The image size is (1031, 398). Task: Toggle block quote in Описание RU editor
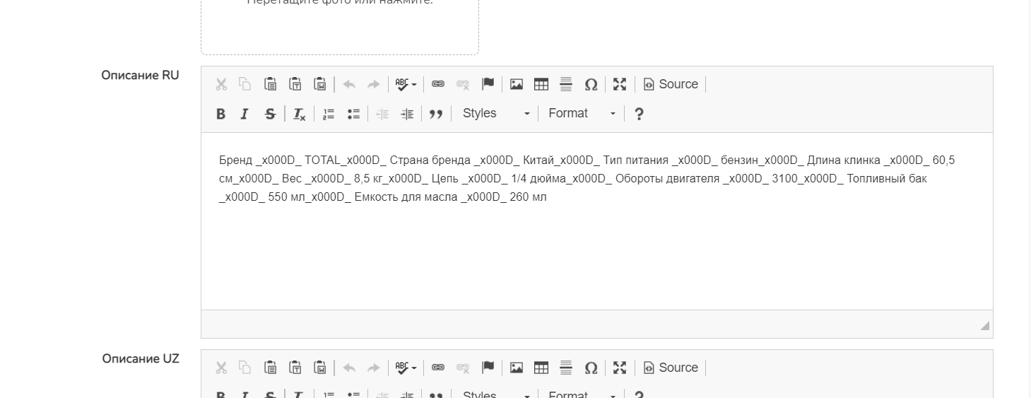pos(436,114)
